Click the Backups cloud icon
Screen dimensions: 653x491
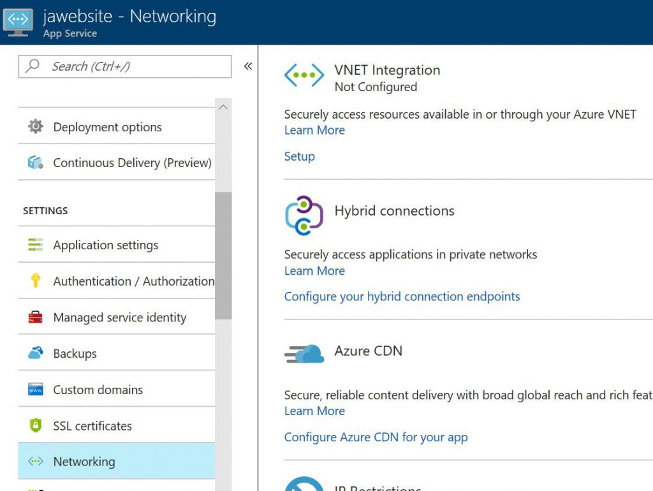click(36, 353)
